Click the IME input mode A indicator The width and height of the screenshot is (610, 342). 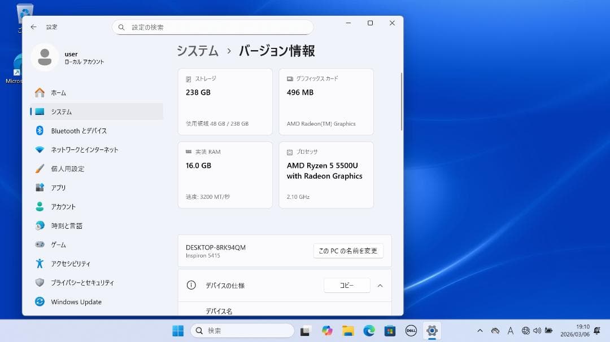tap(511, 331)
